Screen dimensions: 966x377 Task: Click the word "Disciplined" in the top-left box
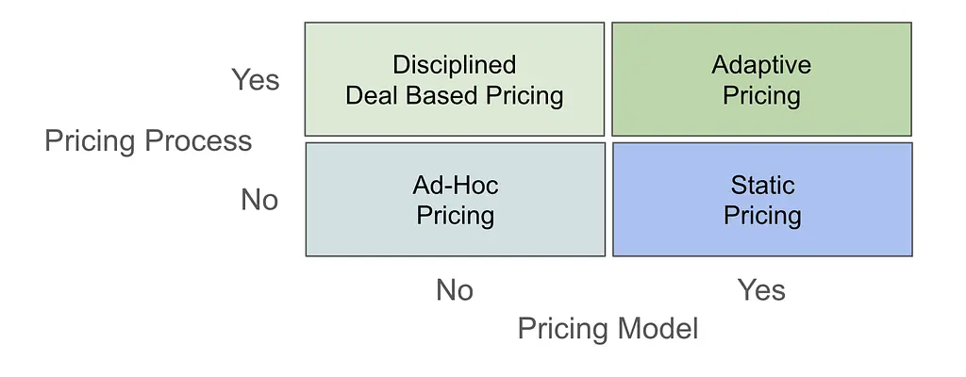455,65
